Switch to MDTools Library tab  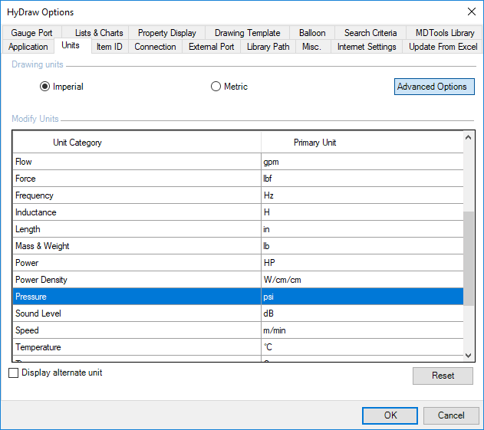(x=444, y=33)
